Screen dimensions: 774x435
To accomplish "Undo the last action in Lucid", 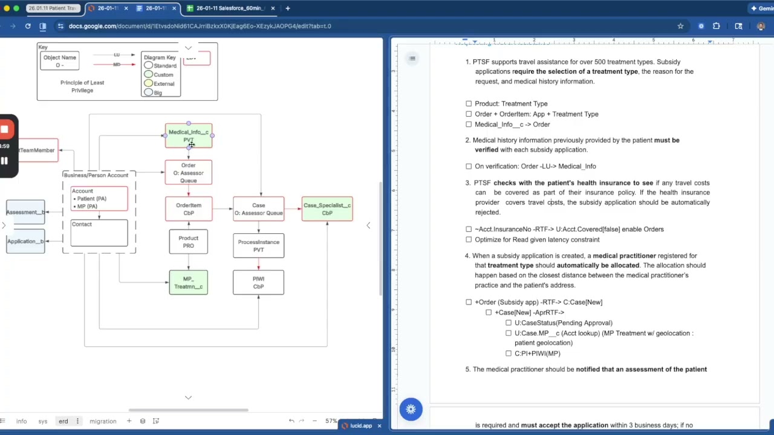I will [291, 421].
